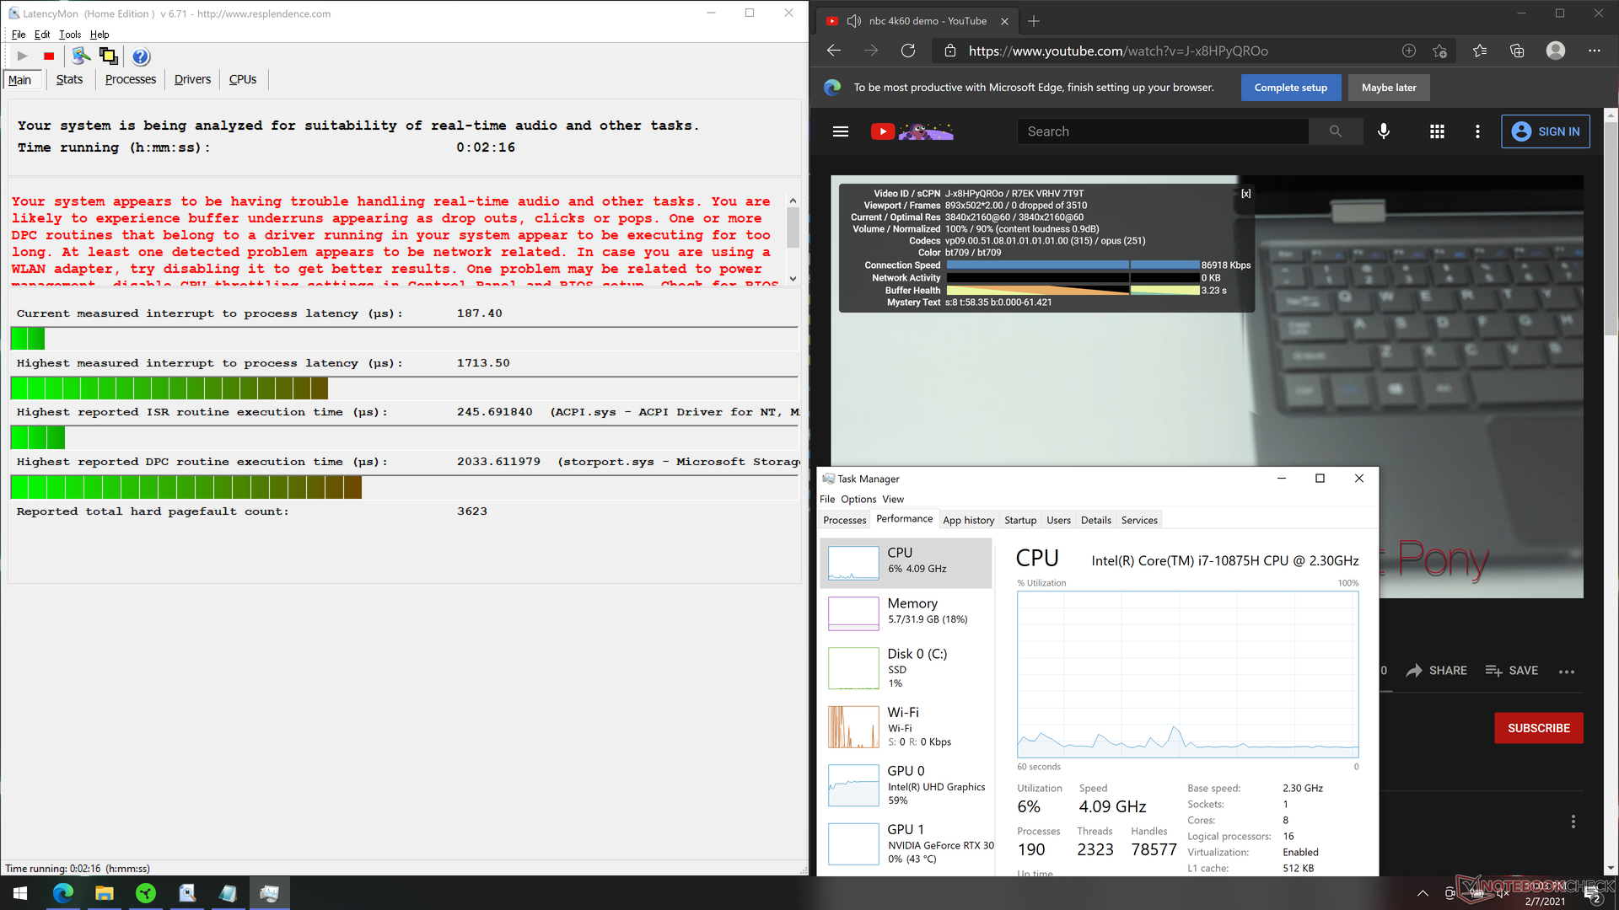Click muted volume icon in system tray
This screenshot has height=910, width=1619.
pos(1501,893)
